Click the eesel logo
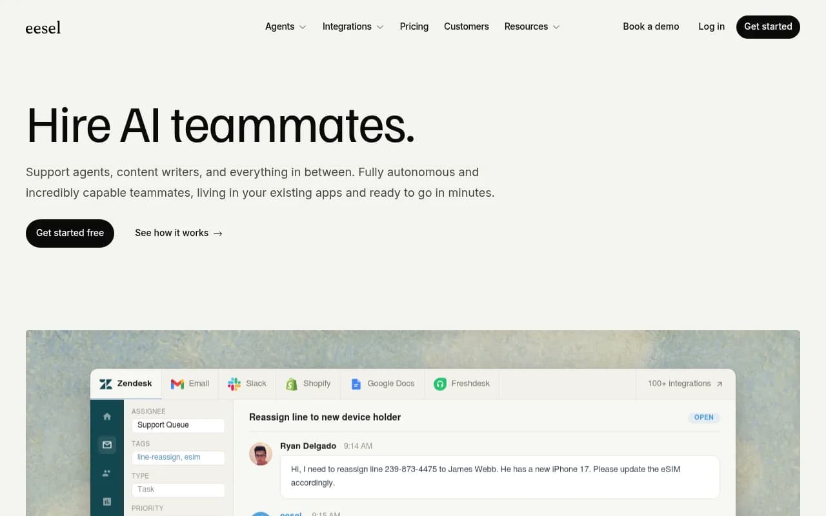 click(43, 27)
